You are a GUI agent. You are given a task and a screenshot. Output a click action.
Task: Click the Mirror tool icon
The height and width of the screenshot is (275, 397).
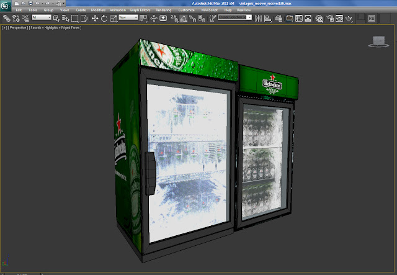tap(258, 18)
